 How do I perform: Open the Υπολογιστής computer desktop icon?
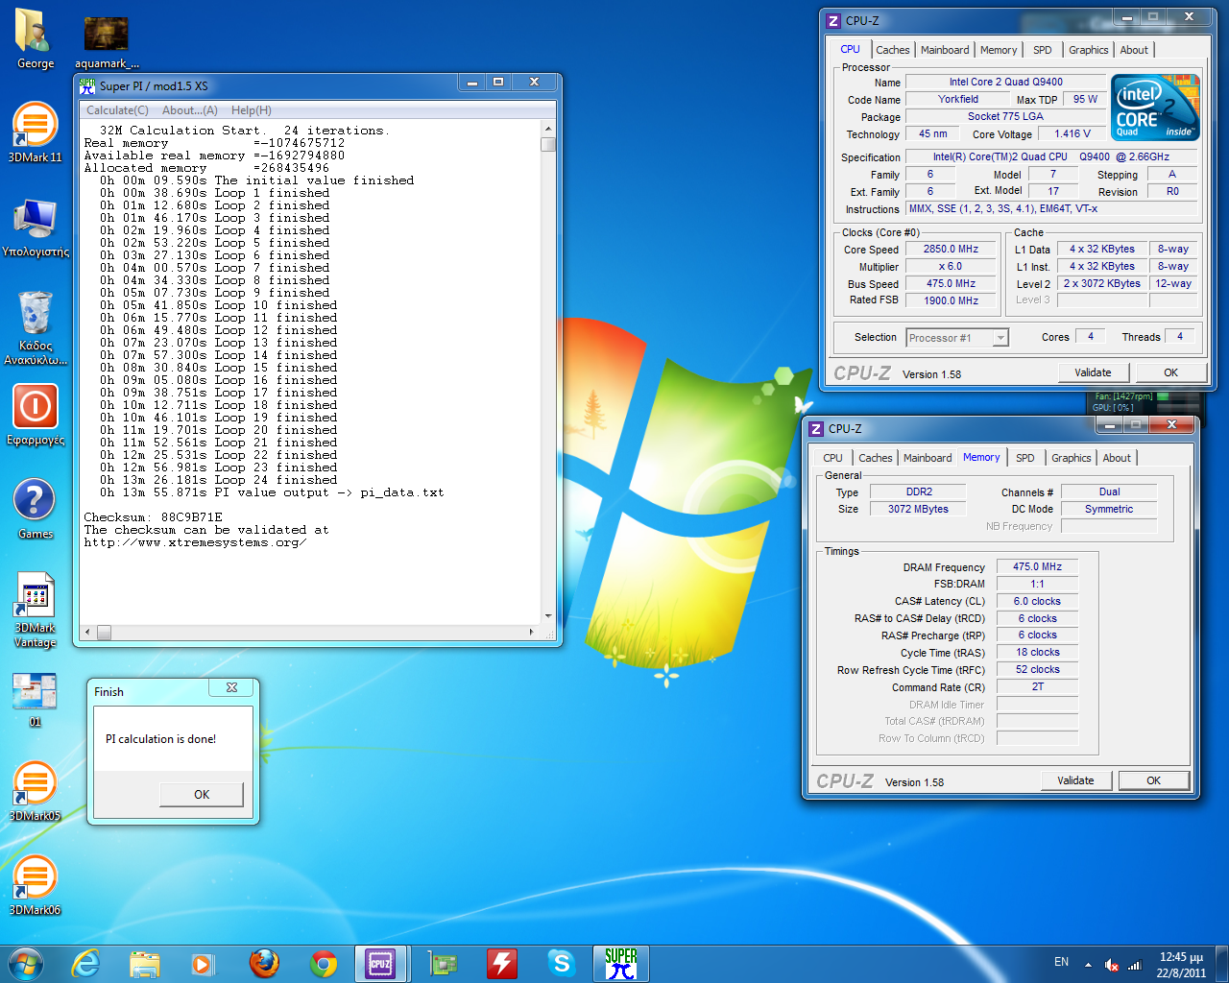(x=36, y=228)
